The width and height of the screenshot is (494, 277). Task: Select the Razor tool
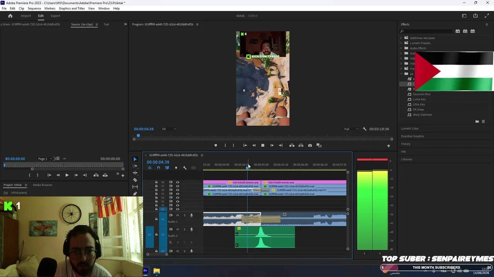(135, 180)
